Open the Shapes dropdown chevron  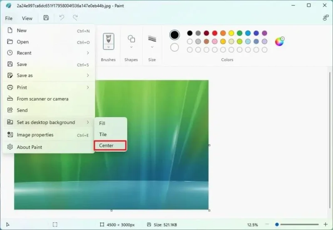click(x=131, y=47)
